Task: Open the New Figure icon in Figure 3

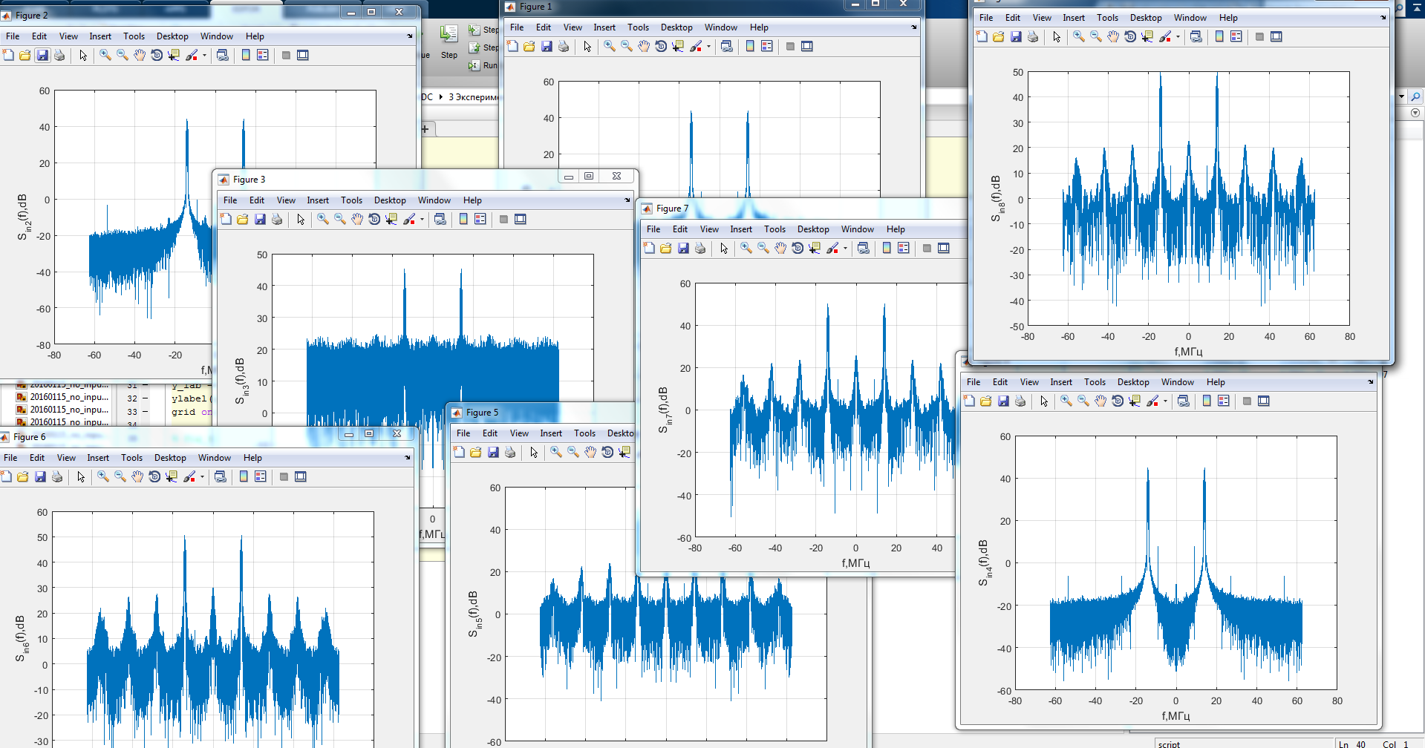Action: 226,219
